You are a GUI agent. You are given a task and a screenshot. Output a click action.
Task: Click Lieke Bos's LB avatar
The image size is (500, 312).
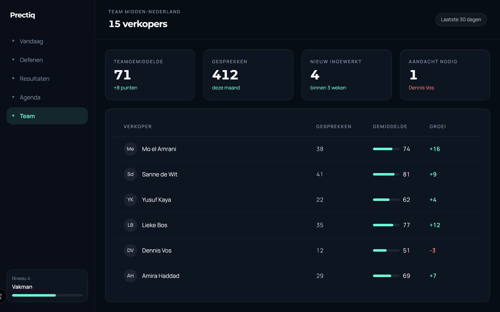pyautogui.click(x=130, y=225)
